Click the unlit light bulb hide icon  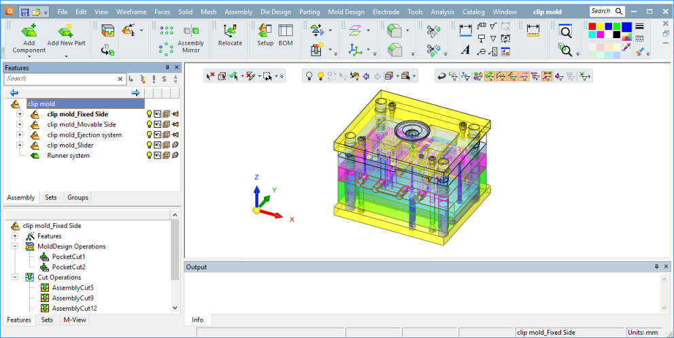pos(309,76)
